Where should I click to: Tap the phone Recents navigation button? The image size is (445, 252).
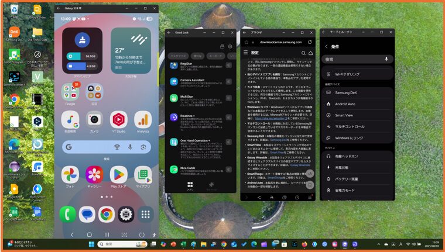coord(107,234)
